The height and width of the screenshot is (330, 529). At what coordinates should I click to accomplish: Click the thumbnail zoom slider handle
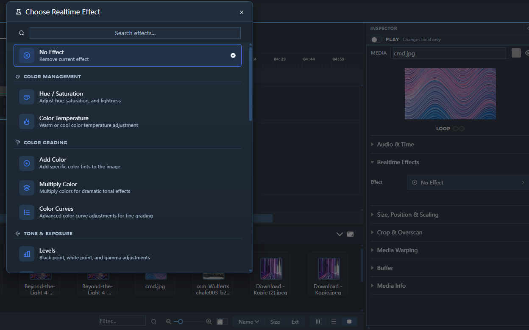coord(180,322)
